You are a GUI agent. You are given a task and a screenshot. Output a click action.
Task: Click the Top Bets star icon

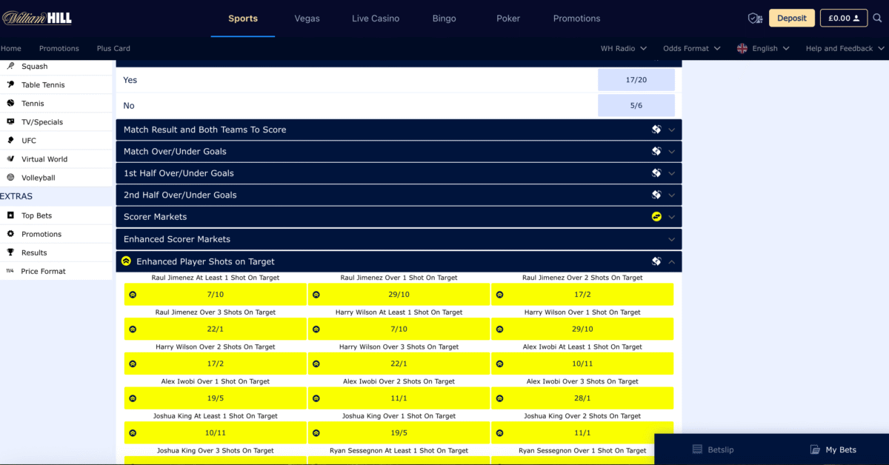10,215
